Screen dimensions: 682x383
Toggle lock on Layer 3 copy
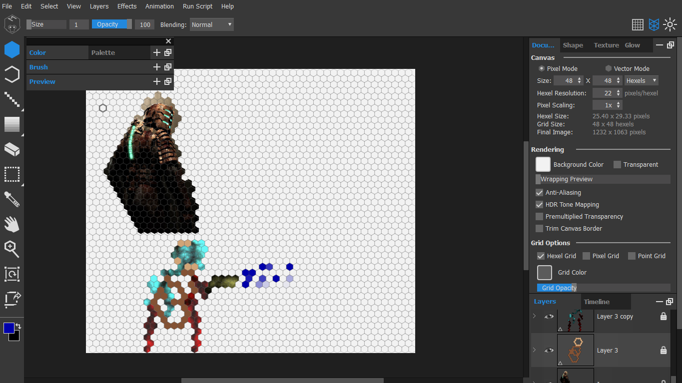pos(664,317)
